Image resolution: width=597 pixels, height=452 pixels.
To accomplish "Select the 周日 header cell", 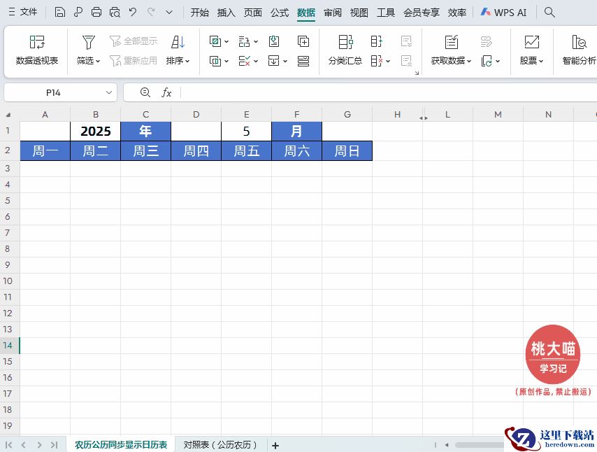I will click(x=347, y=151).
